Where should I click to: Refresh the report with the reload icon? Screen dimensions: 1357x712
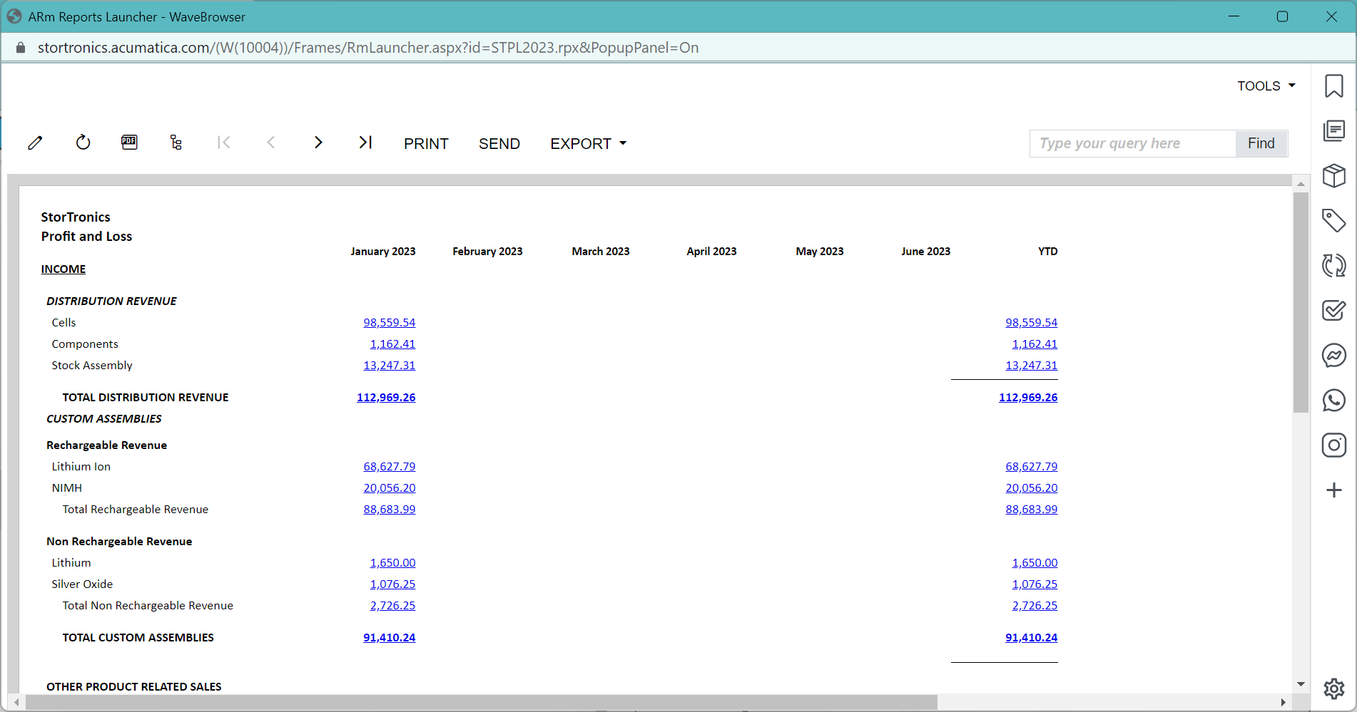(83, 143)
